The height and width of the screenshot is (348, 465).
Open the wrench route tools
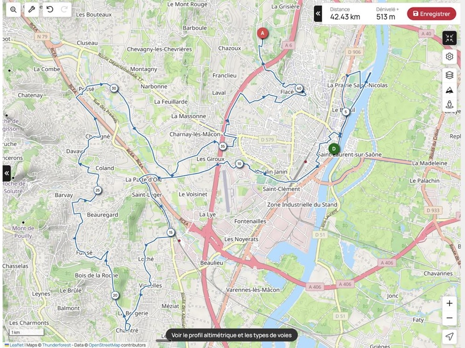pyautogui.click(x=31, y=9)
